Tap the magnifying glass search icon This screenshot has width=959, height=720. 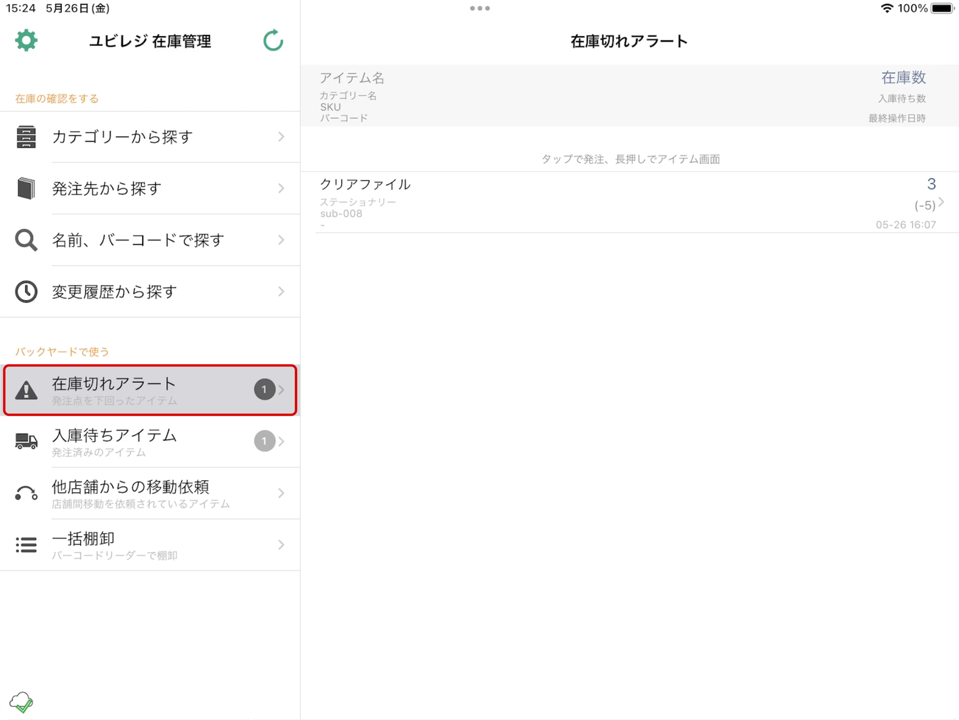[26, 240]
